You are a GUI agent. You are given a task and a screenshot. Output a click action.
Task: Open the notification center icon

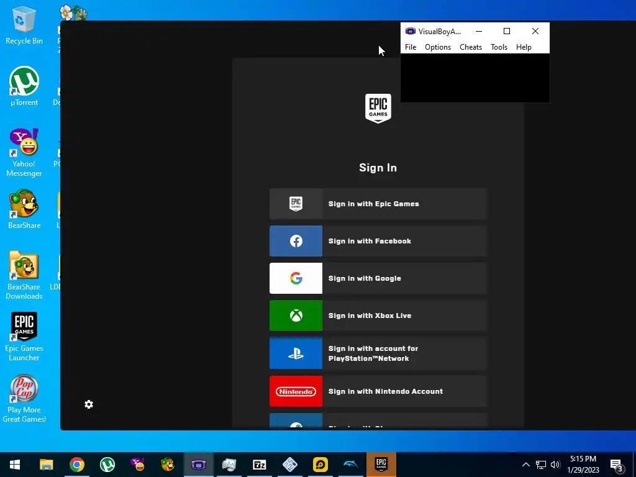point(616,465)
